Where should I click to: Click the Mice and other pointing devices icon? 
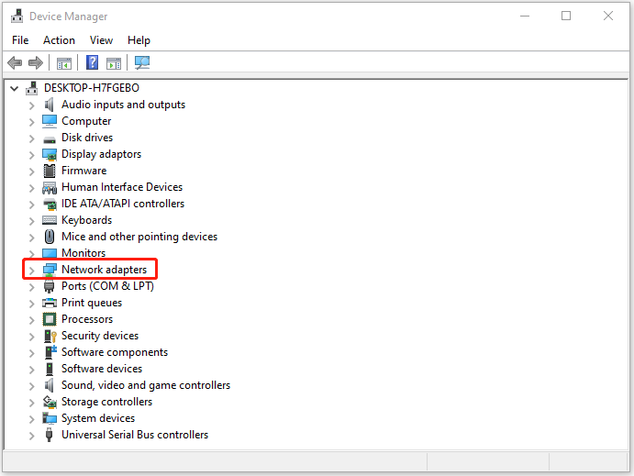(50, 237)
